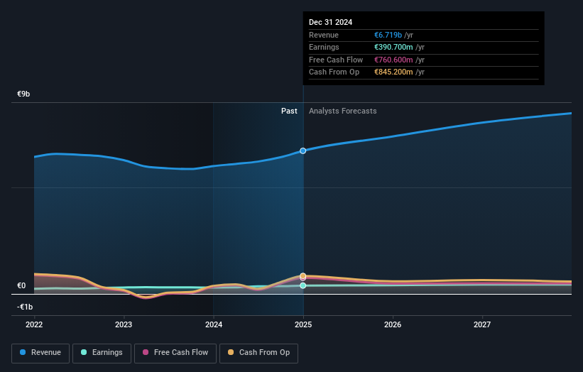This screenshot has width=583, height=372.
Task: Click the Earnings row label in tooltip
Action: click(x=324, y=47)
